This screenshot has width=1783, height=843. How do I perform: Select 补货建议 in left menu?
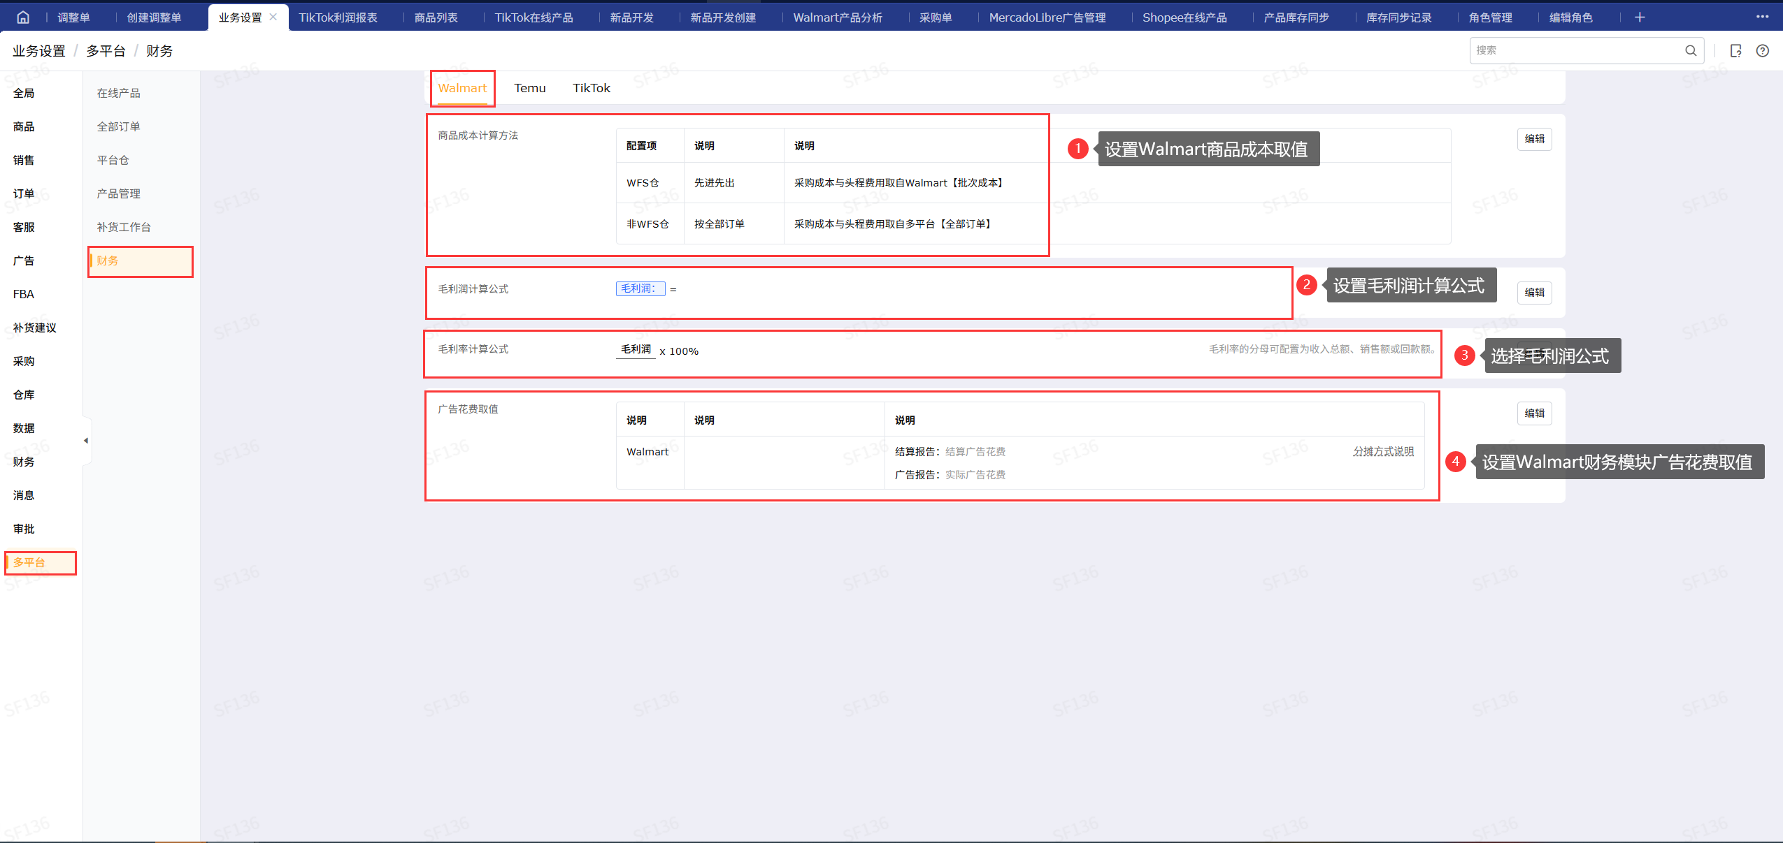(35, 328)
